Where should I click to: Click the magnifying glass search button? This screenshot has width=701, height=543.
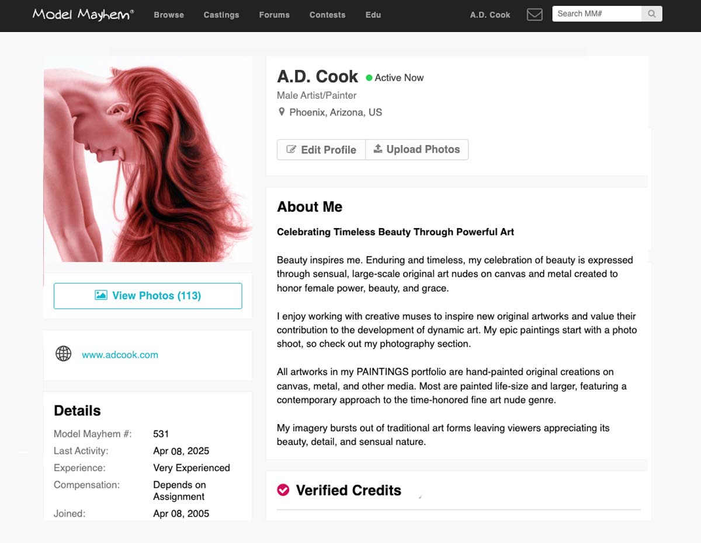651,14
